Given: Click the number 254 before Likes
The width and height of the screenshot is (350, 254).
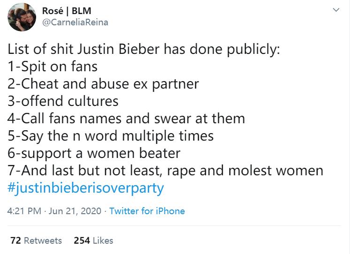Looking at the screenshot, I should pyautogui.click(x=82, y=240).
